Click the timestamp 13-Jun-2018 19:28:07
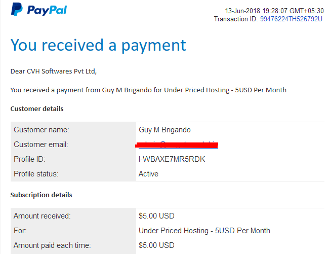This screenshot has width=331, height=254. coord(256,11)
